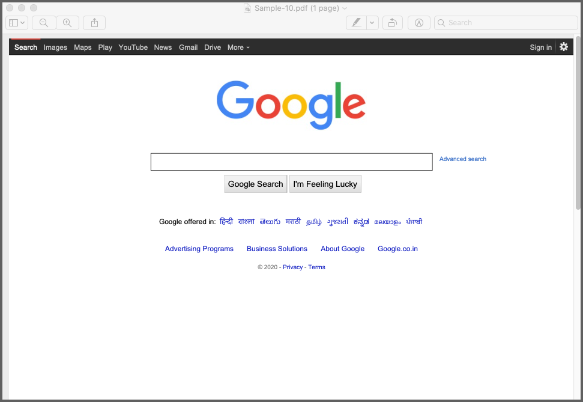Screen dimensions: 583x402
Task: Expand the sidebar view options chevron
Action: pyautogui.click(x=23, y=23)
